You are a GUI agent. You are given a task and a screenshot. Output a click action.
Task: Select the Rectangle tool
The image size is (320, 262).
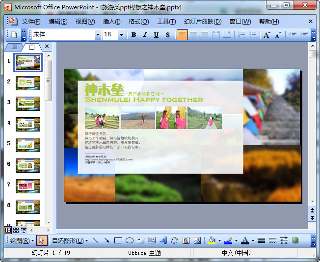(x=118, y=240)
